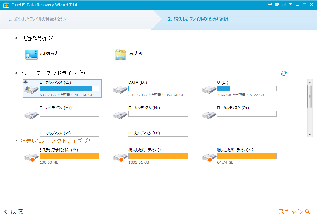
Task: Click the text "DATA (D:)"
Action: [x=138, y=82]
